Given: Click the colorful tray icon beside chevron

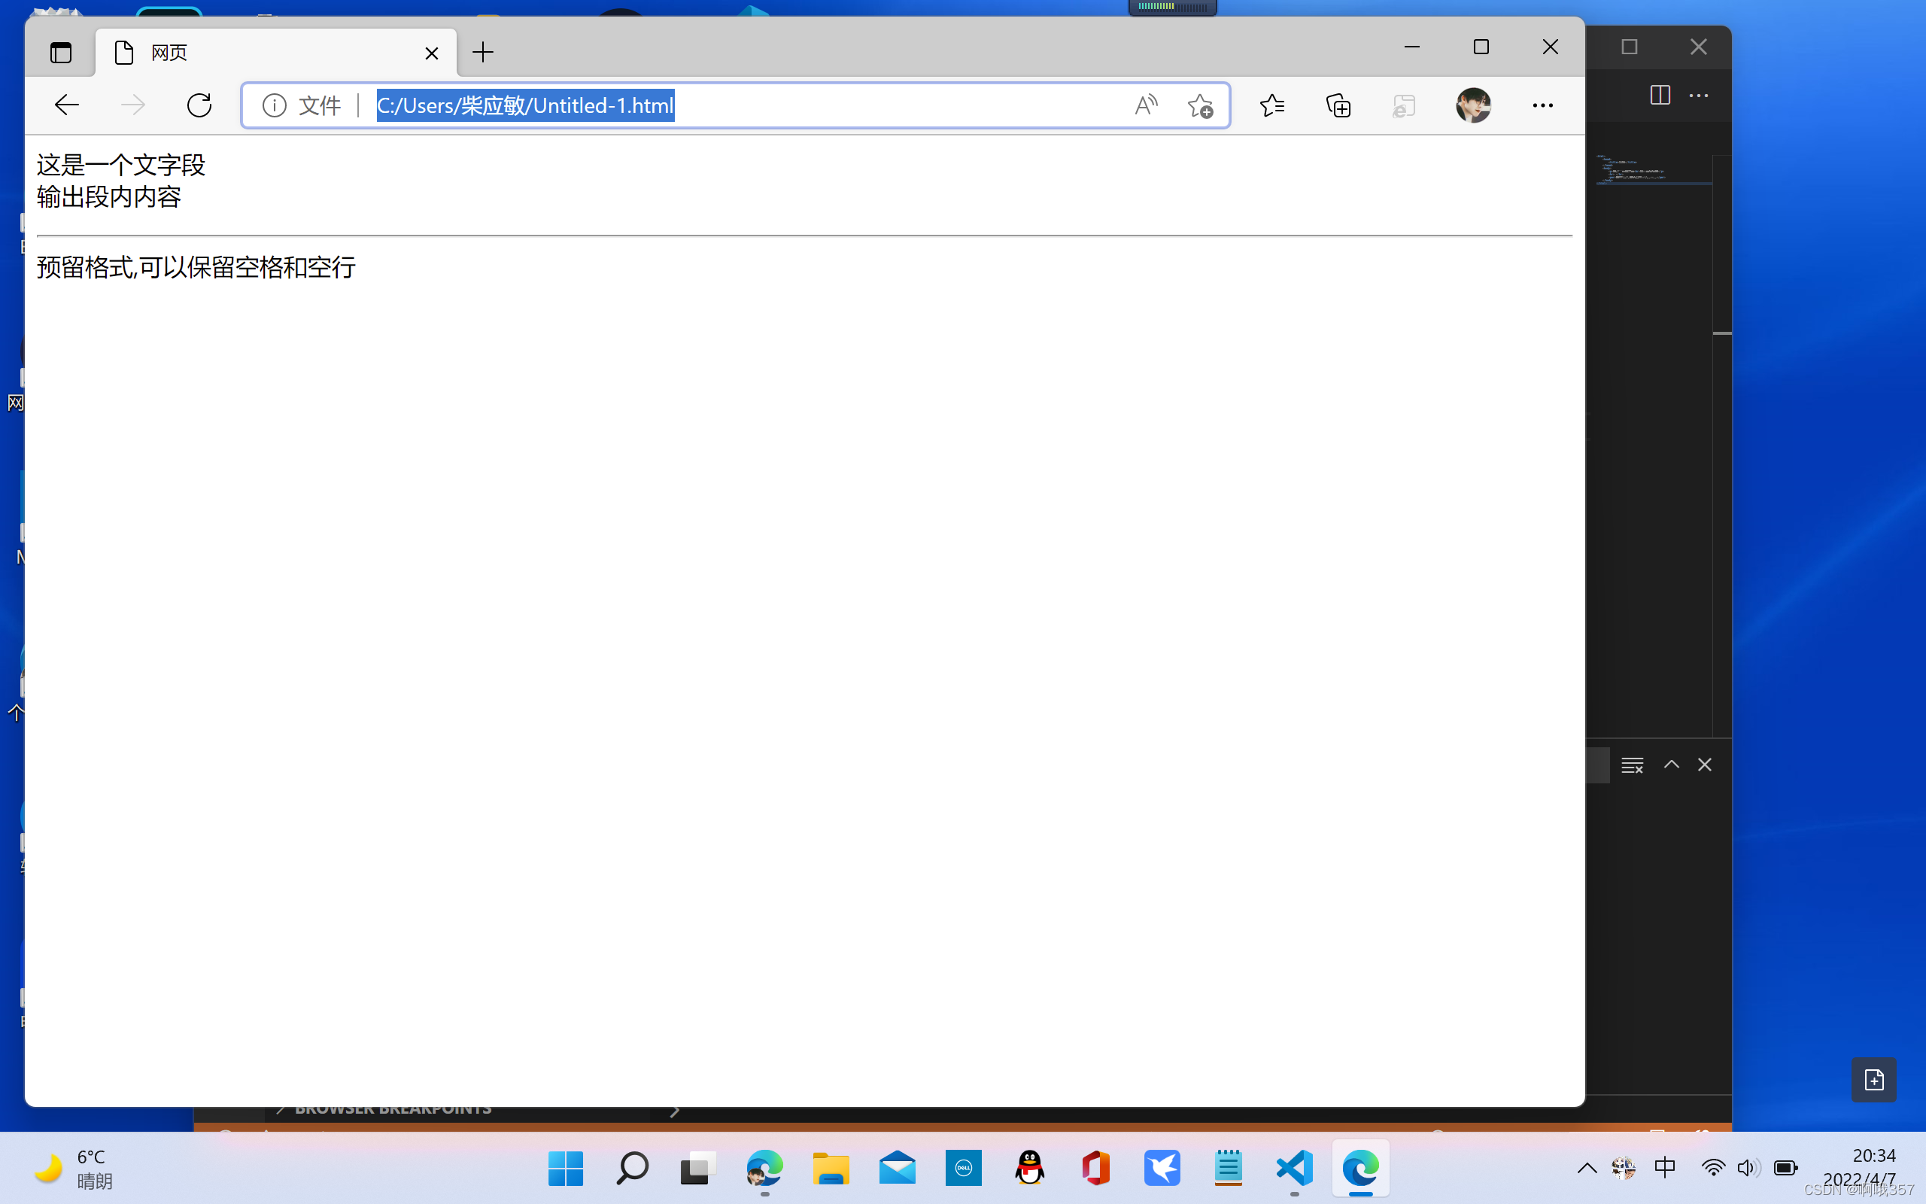Looking at the screenshot, I should point(1623,1168).
